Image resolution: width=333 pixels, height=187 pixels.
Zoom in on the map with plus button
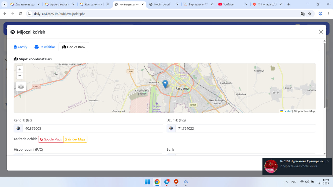(20, 69)
